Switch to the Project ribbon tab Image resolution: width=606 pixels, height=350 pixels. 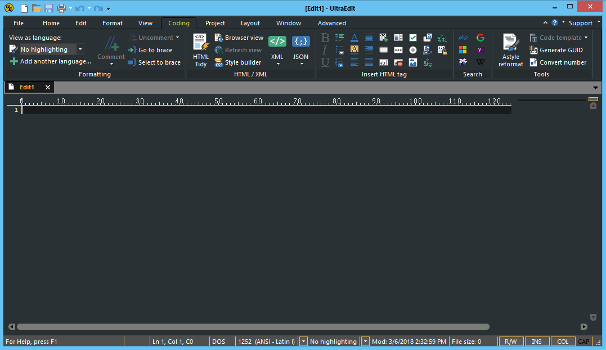pos(216,23)
